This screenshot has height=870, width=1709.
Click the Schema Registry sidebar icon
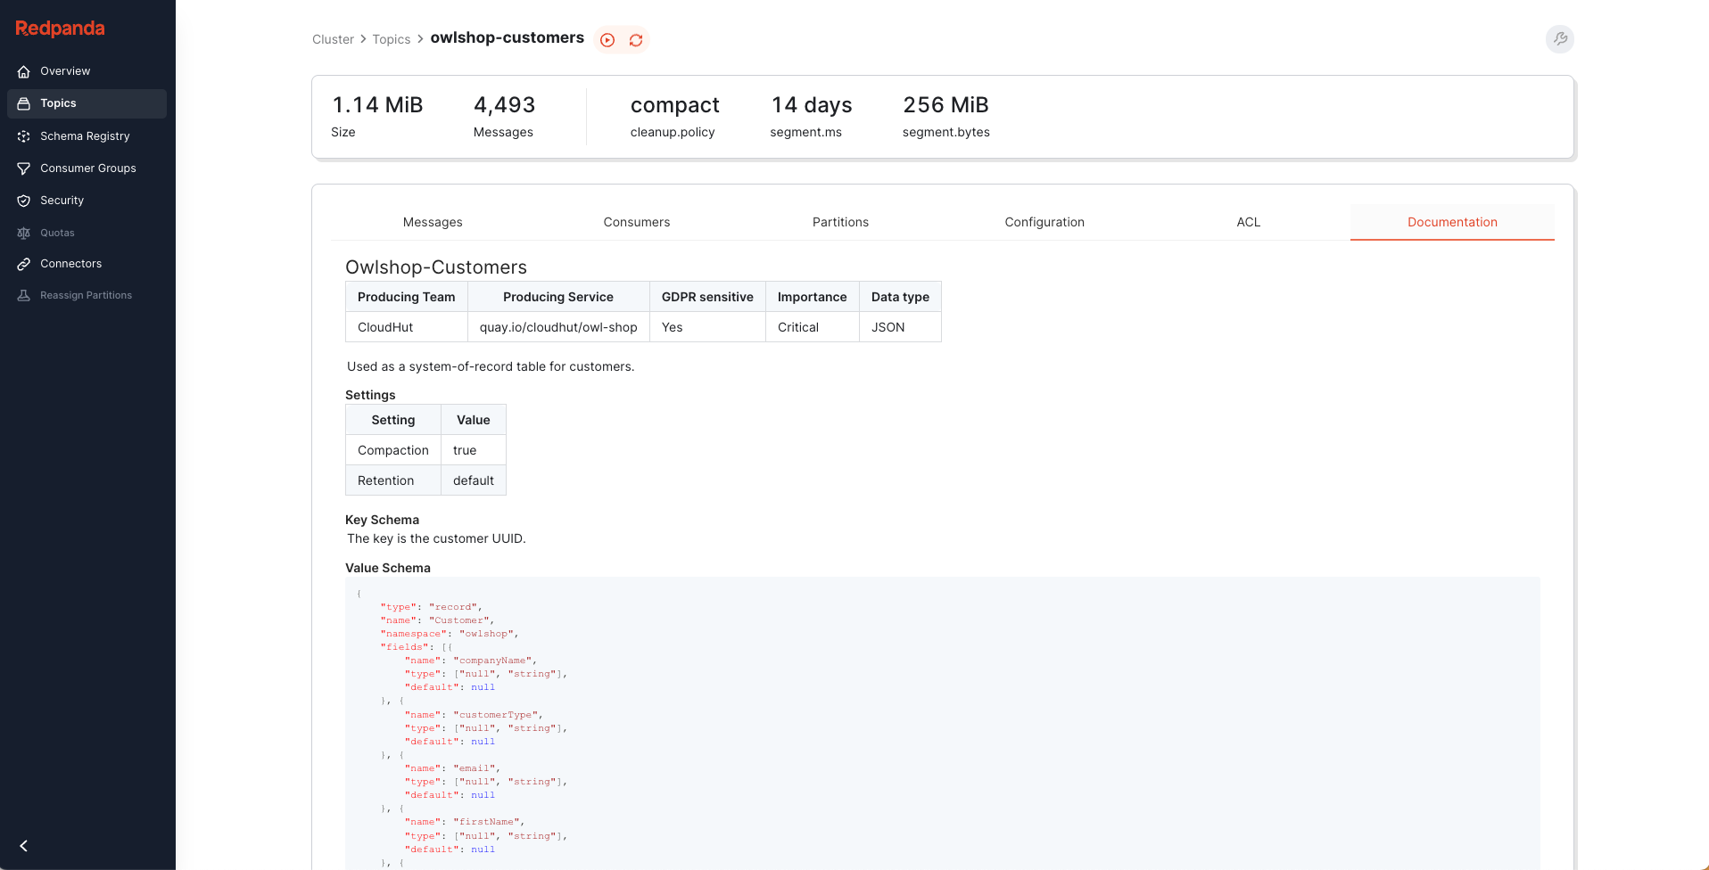(x=24, y=136)
